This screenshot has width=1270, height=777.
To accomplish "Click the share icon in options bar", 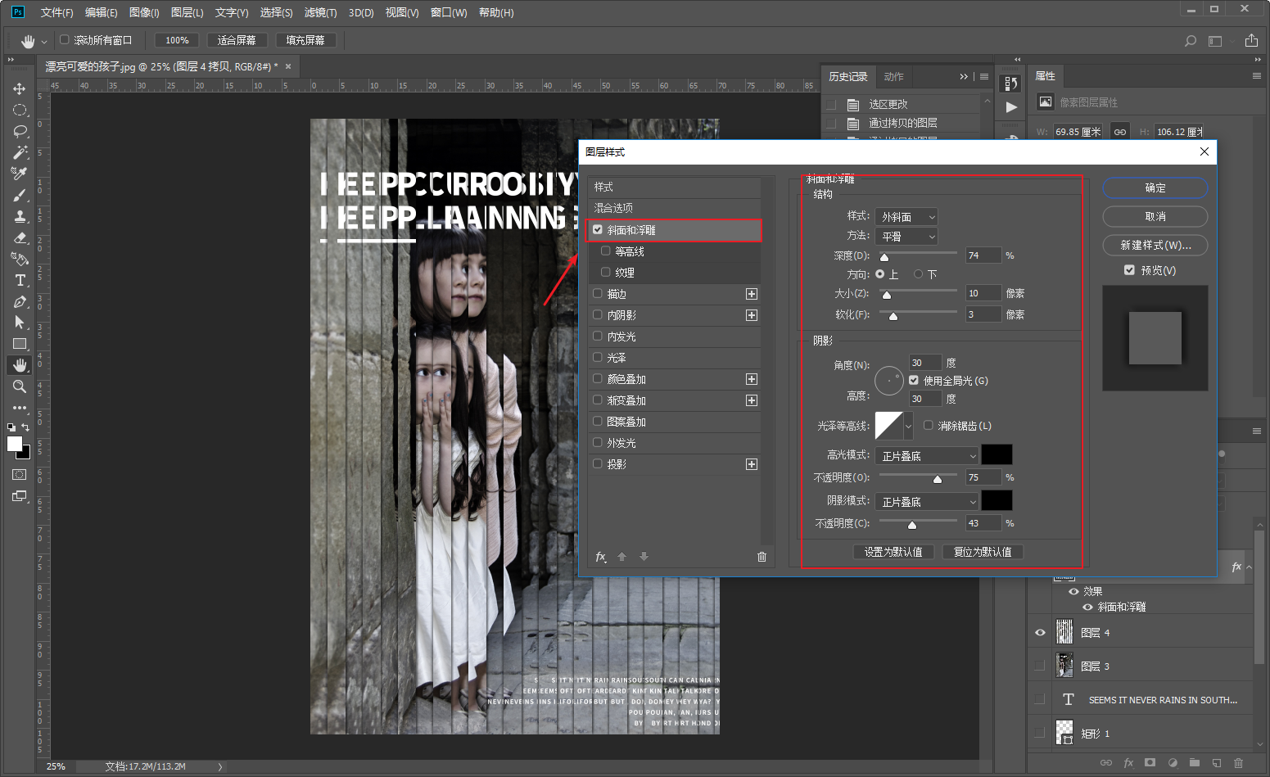I will pos(1251,41).
